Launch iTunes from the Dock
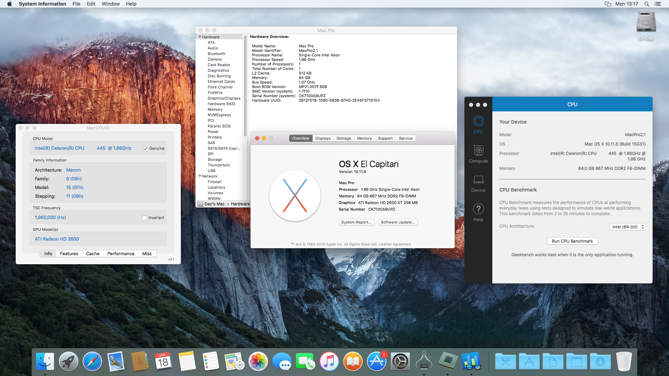 tap(329, 361)
